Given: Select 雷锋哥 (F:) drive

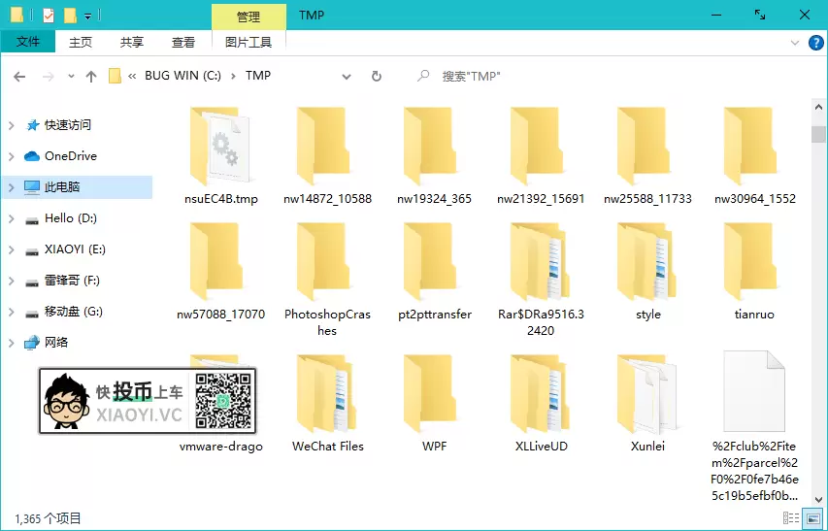Looking at the screenshot, I should (72, 281).
